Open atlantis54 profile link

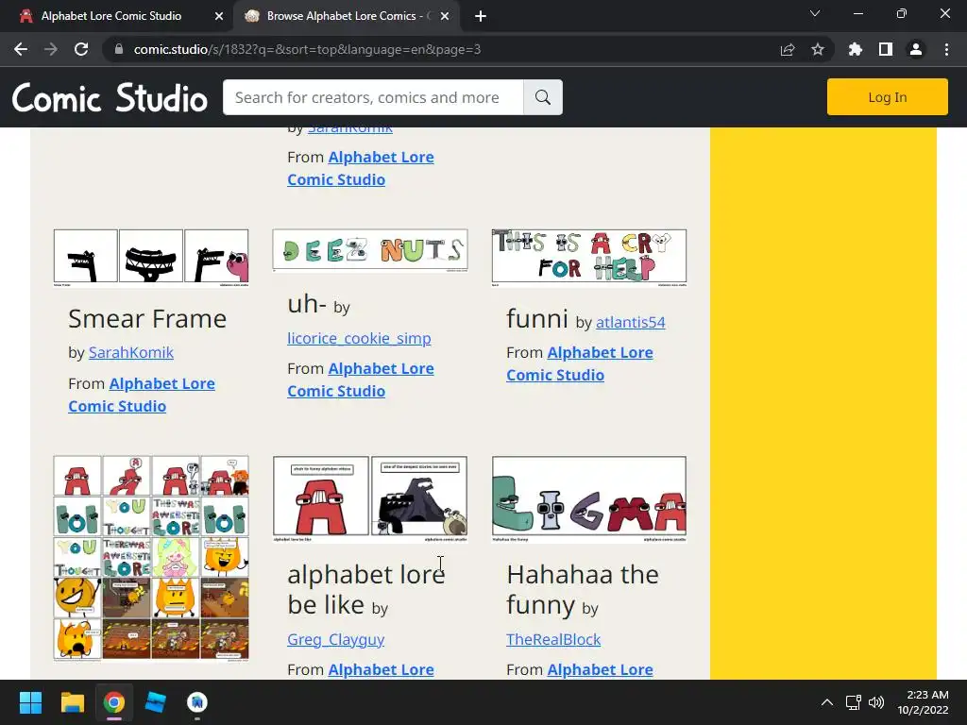pyautogui.click(x=630, y=323)
